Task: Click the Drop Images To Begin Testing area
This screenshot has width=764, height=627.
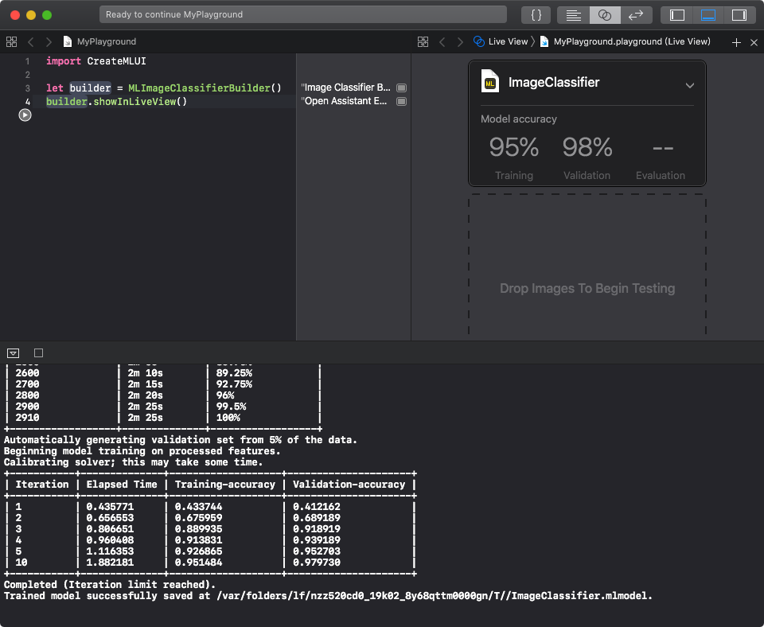Action: coord(587,288)
